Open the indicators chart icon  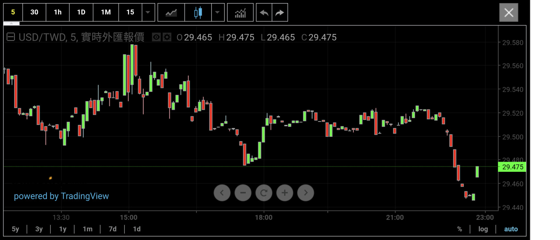click(x=240, y=13)
